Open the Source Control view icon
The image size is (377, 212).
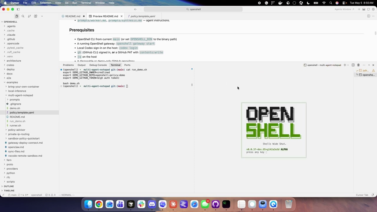(29, 16)
